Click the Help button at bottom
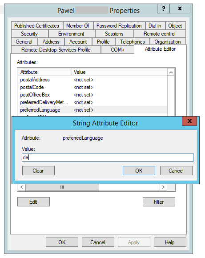 click(x=170, y=242)
